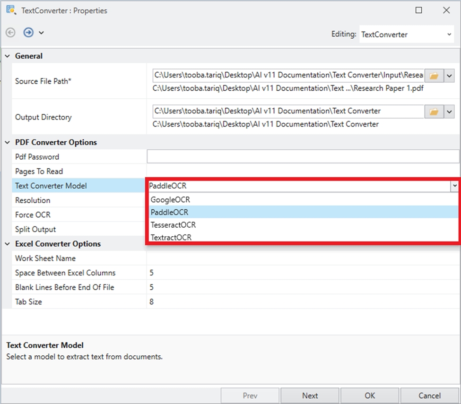
Task: Click the forward navigation arrow icon
Action: (28, 33)
